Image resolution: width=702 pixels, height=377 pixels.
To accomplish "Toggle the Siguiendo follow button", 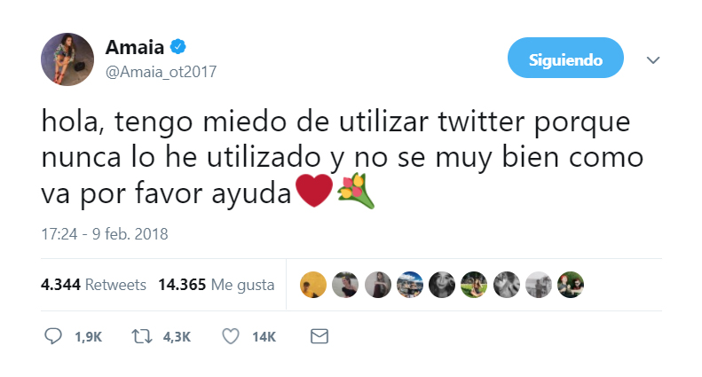I will [x=565, y=60].
